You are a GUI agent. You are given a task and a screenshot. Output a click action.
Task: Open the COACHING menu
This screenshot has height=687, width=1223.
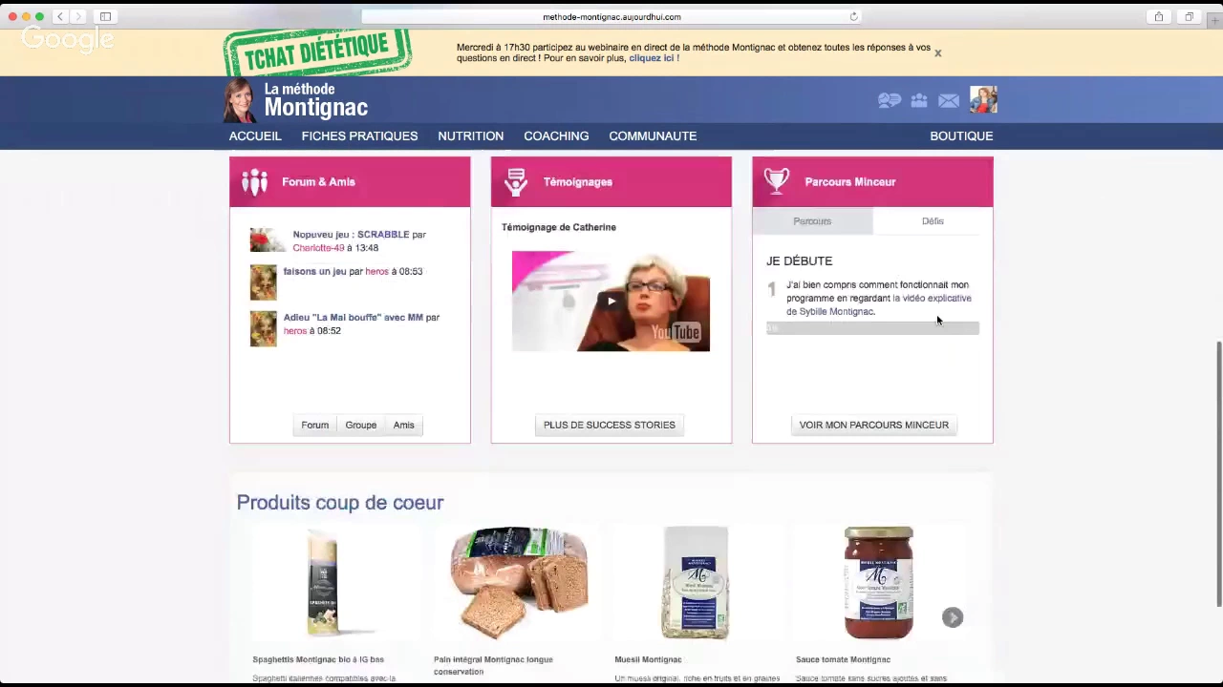(x=556, y=135)
